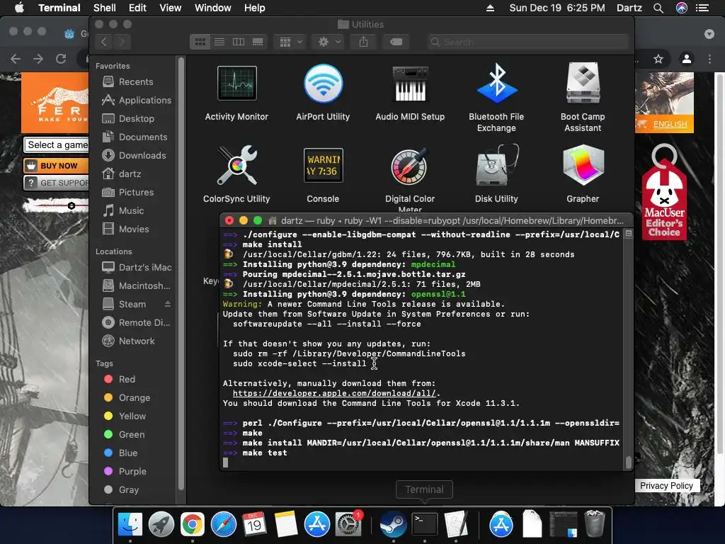
Task: Click Finder Share button
Action: click(x=363, y=42)
